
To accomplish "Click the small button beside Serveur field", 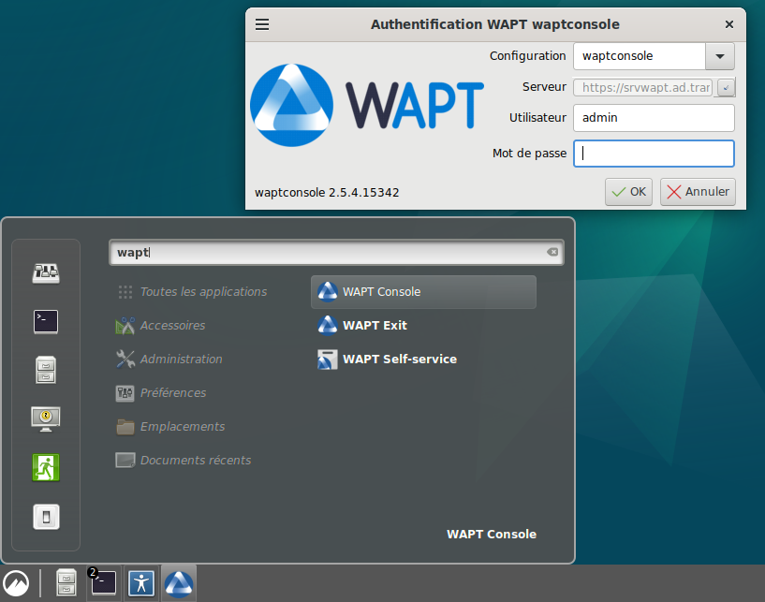I will point(726,87).
